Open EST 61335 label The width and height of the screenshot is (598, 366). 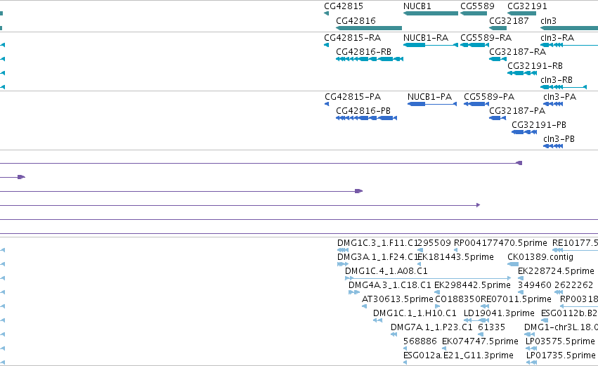491,327
